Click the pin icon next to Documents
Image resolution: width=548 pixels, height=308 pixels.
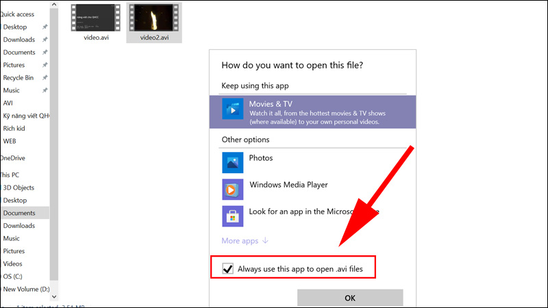click(45, 52)
